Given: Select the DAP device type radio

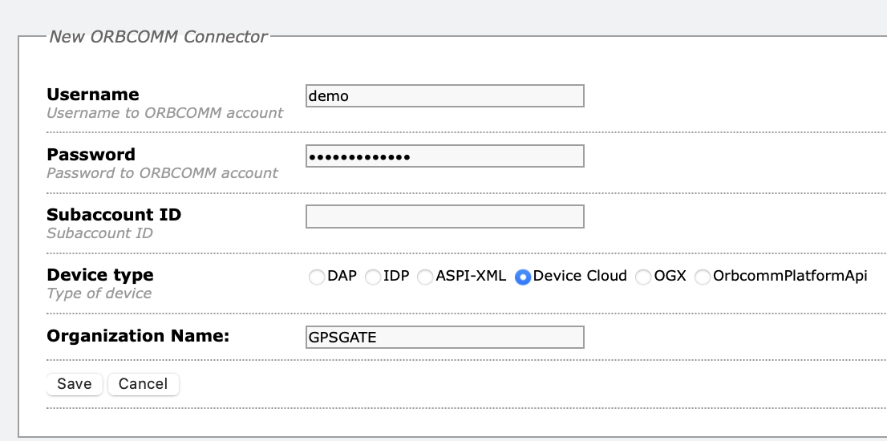Looking at the screenshot, I should pyautogui.click(x=317, y=277).
